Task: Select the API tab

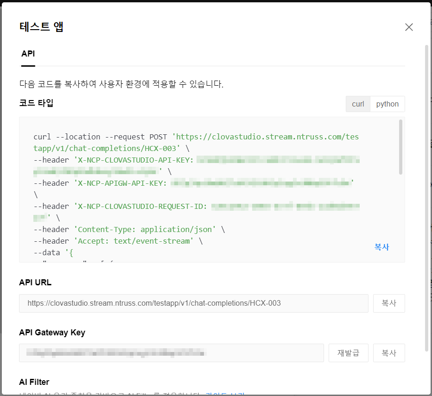Action: coord(28,54)
